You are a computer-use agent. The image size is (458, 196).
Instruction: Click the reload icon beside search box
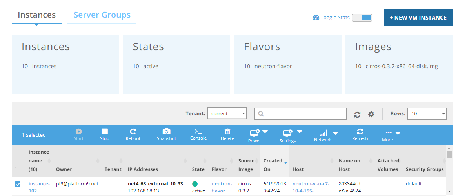pyautogui.click(x=357, y=114)
